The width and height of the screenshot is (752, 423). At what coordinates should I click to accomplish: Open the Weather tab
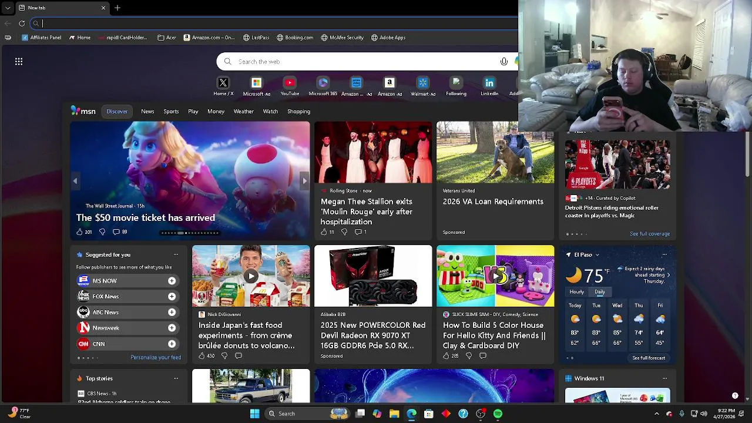point(244,111)
